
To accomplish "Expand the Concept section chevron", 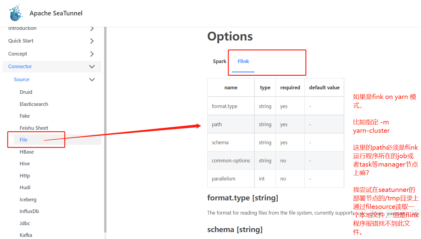I will click(x=92, y=54).
